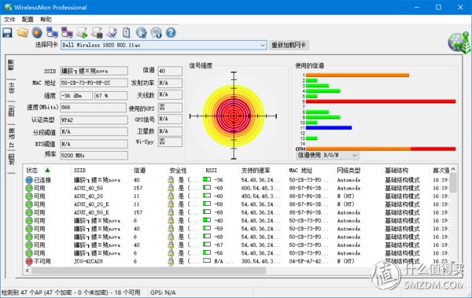Open the yellow folder toolbar icon

(x=22, y=32)
